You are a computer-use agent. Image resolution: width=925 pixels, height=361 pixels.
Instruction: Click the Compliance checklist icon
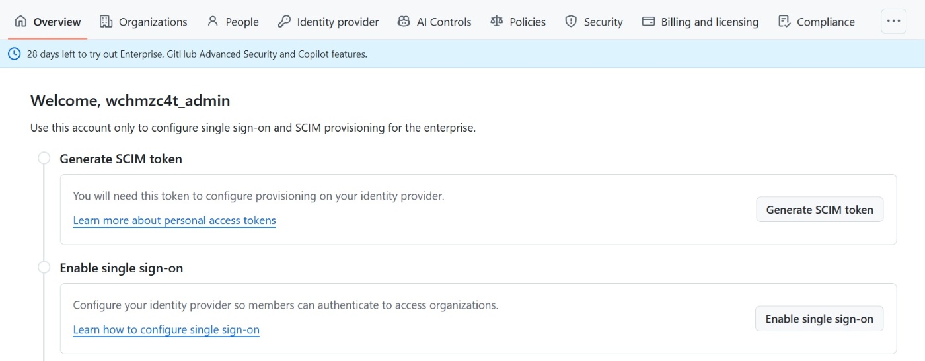[x=784, y=22]
